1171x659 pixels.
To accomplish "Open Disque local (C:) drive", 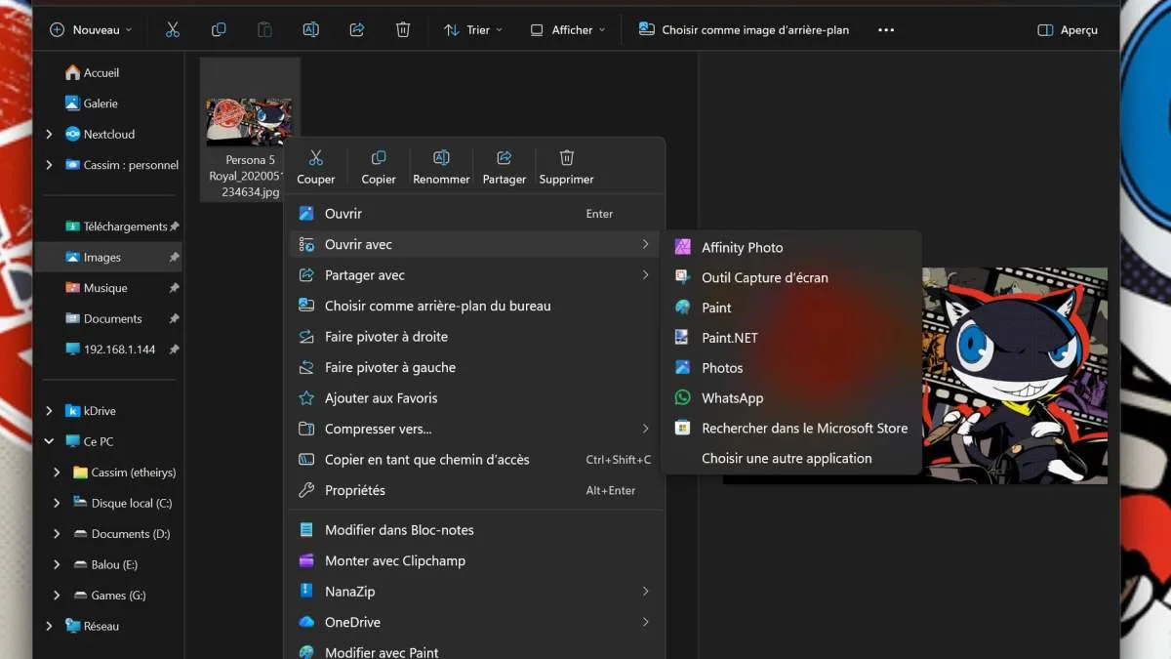I will (124, 503).
